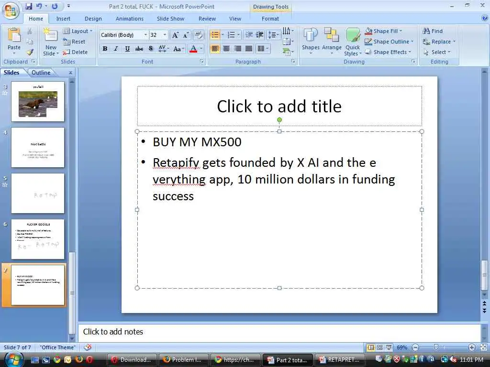Open the Character Spacing dropdown

(x=164, y=49)
